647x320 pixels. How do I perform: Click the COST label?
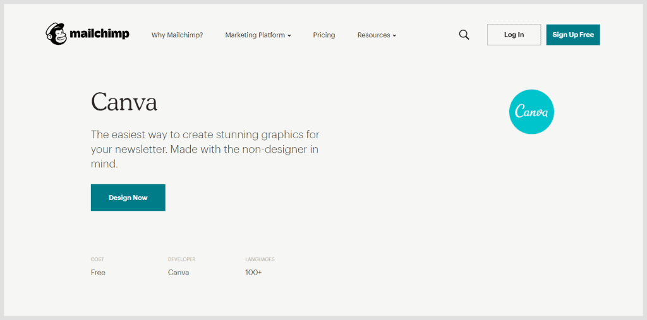click(97, 259)
